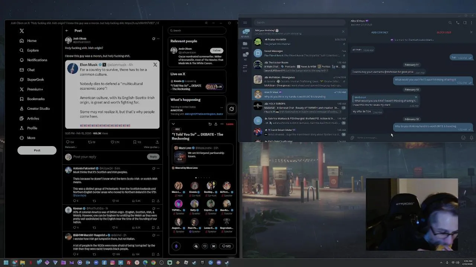This screenshot has width=476, height=267.
Task: Call Alex Si Vous with phone icon
Action: (x=457, y=23)
